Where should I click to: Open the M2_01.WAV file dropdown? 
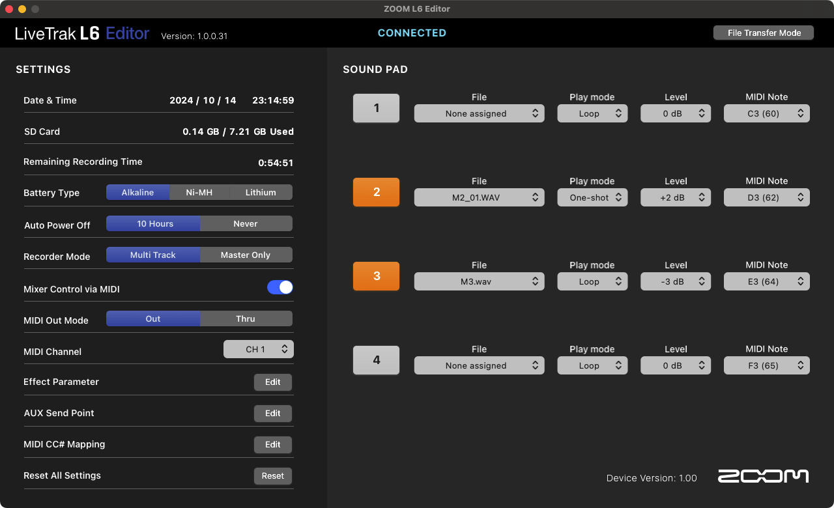coord(479,197)
